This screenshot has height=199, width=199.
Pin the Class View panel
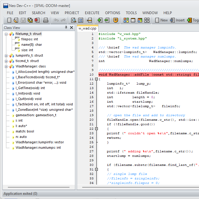tap(66, 28)
